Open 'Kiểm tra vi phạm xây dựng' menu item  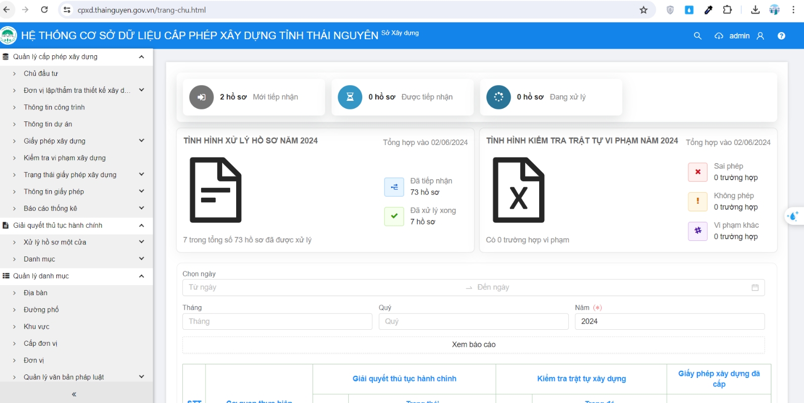point(65,158)
